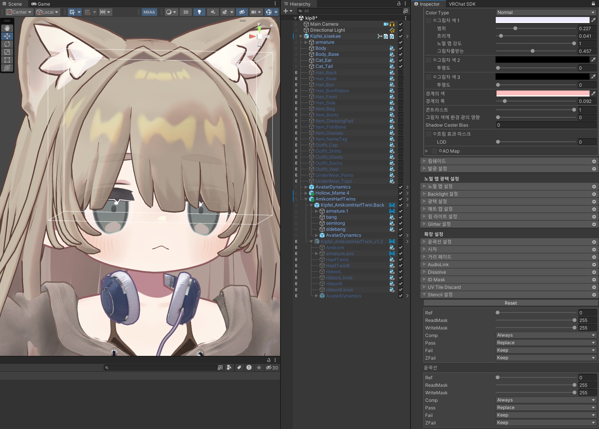
Task: Toggle scene lighting bulb icon
Action: tap(199, 12)
